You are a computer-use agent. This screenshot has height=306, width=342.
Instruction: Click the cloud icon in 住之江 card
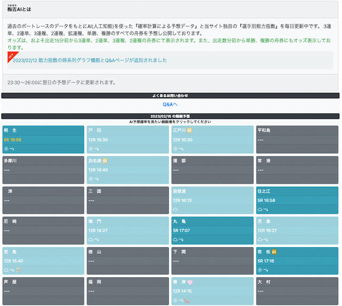[x=260, y=209]
